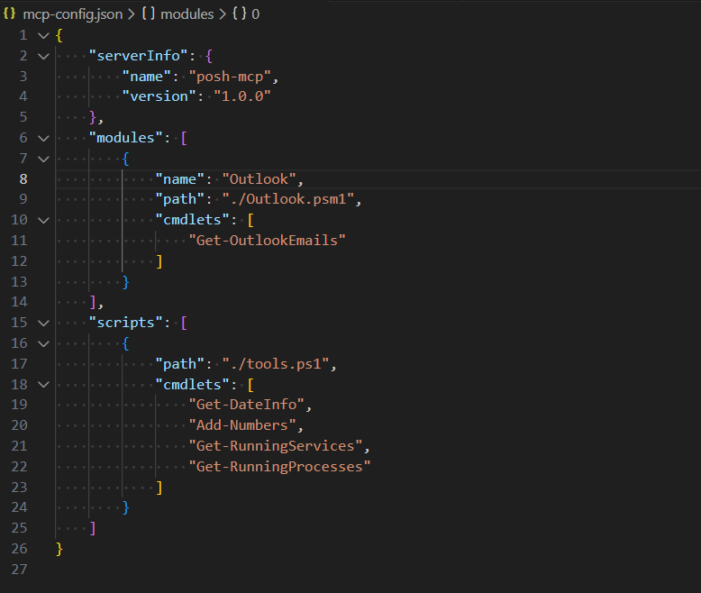Collapse the modules array at line 6

tap(43, 138)
